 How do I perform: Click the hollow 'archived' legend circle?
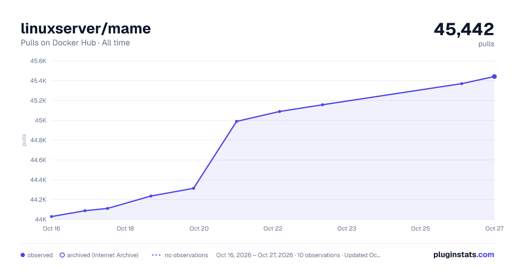[62, 255]
